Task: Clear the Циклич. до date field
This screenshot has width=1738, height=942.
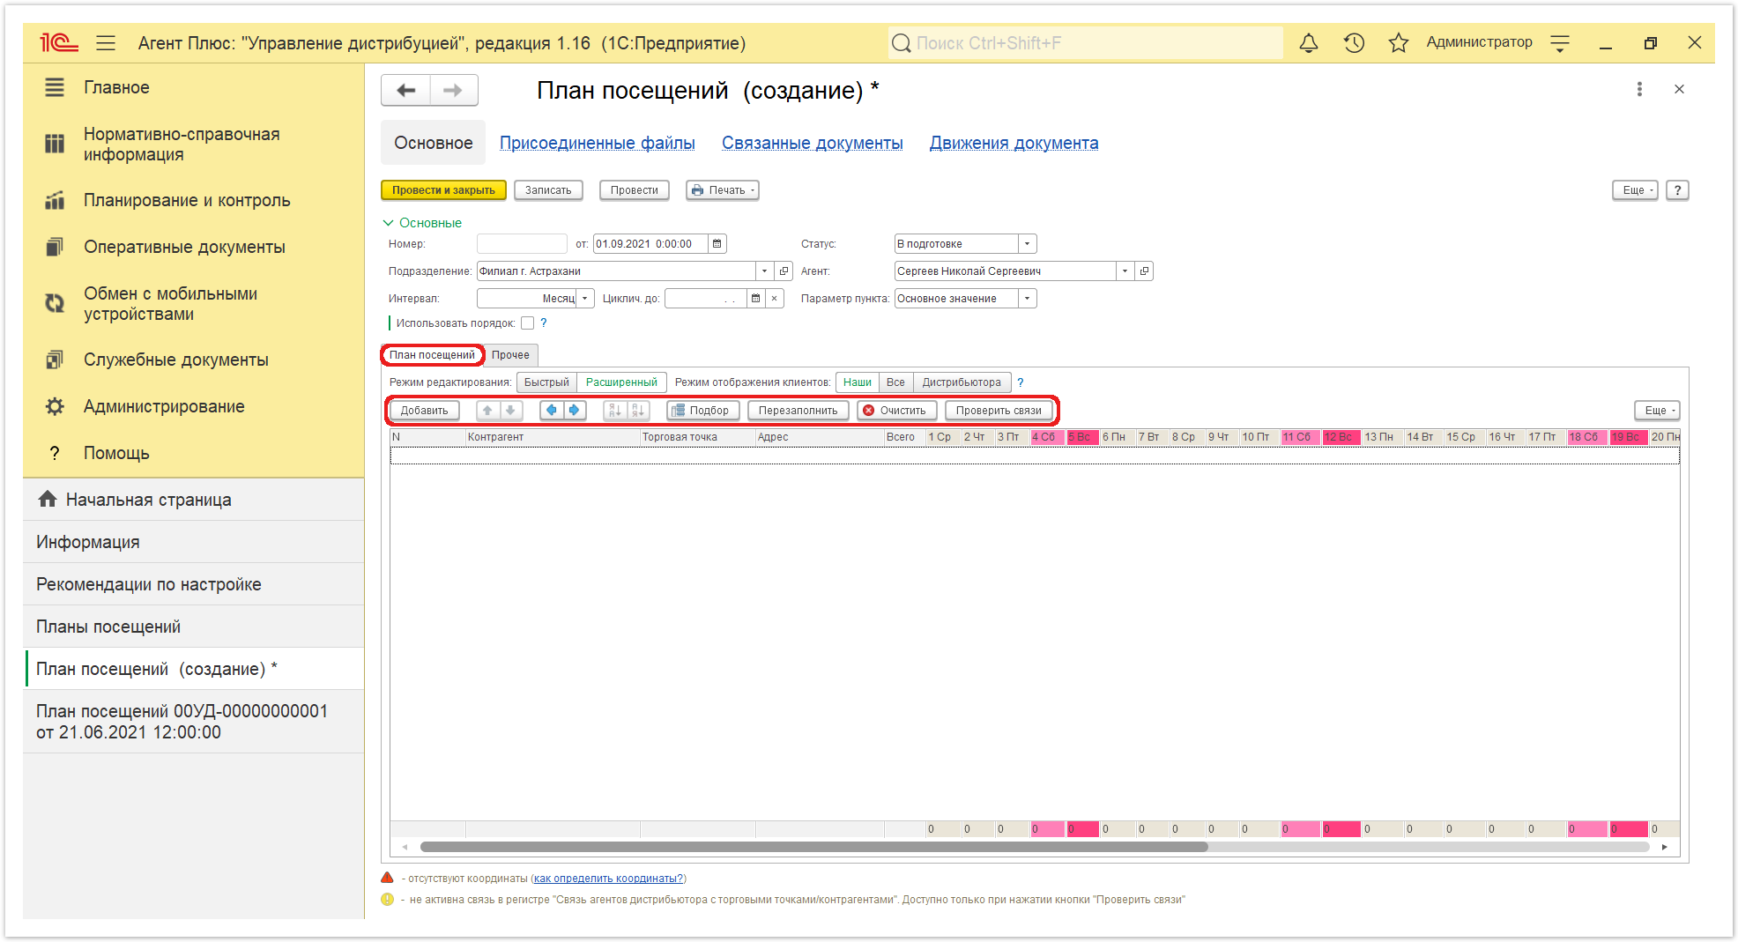Action: [x=774, y=299]
